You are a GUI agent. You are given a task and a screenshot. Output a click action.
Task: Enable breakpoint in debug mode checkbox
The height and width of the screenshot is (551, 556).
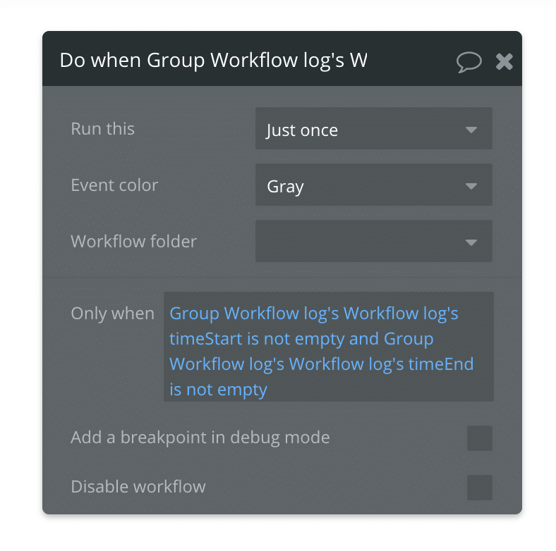480,438
